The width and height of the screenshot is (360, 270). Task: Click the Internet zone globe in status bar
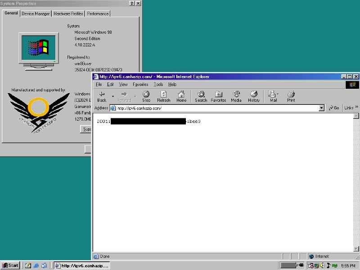click(x=311, y=256)
